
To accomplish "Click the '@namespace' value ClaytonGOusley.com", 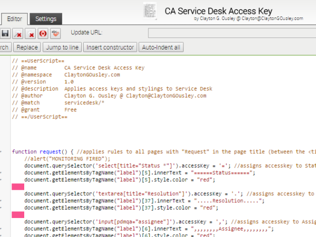I will point(92,75).
